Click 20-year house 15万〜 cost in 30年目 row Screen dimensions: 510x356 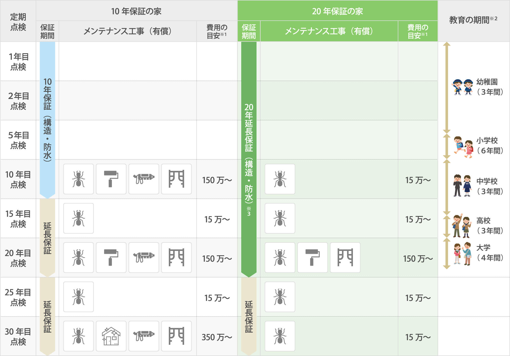(418, 337)
